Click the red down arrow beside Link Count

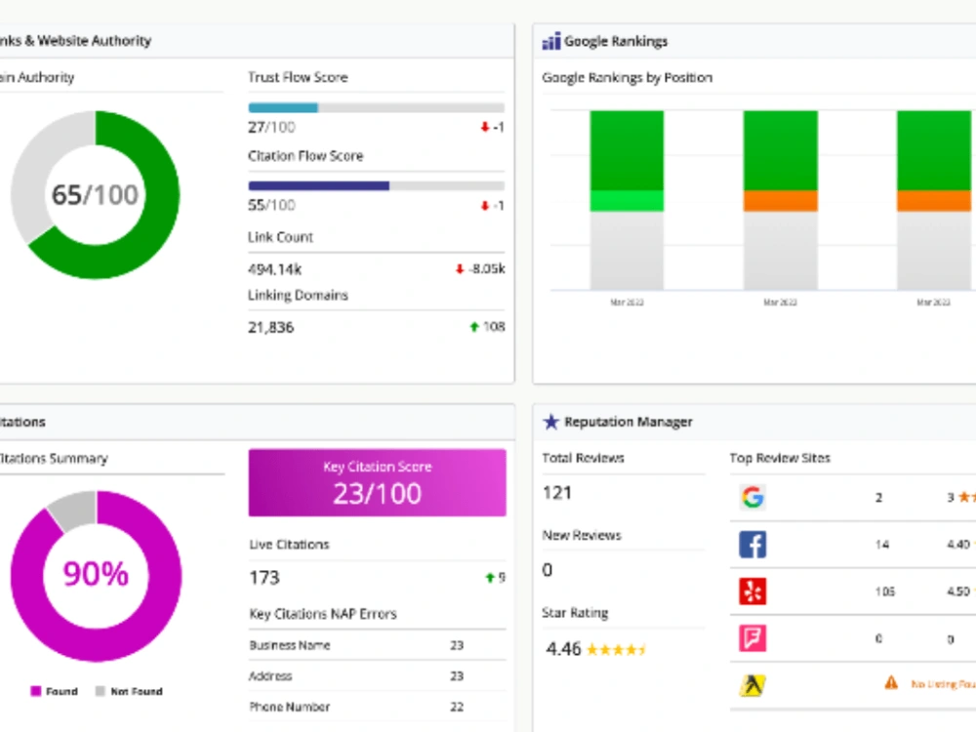coord(460,269)
